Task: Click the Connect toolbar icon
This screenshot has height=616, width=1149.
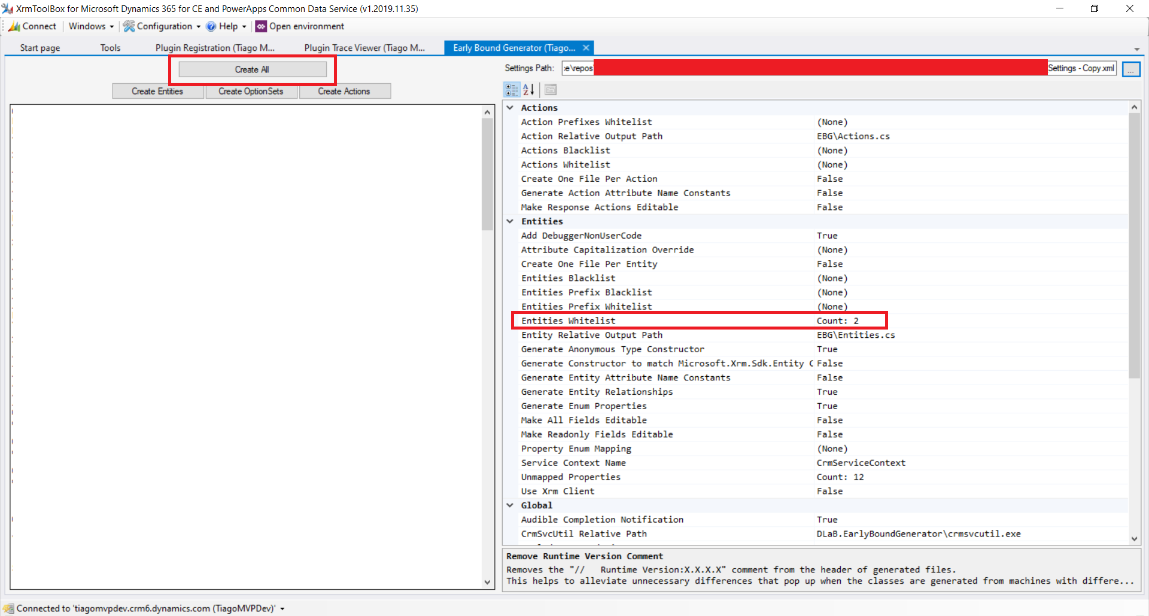Action: coord(14,26)
